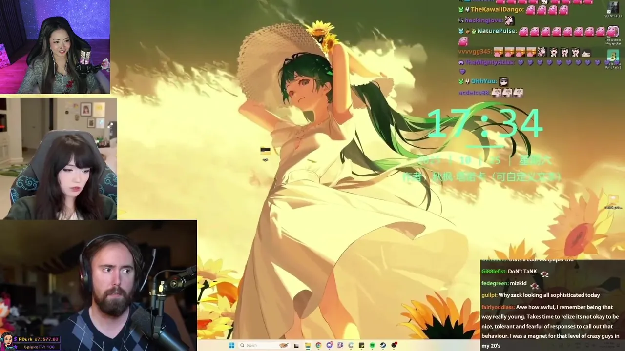Open Steam from the taskbar
The width and height of the screenshot is (625, 351).
(383, 345)
